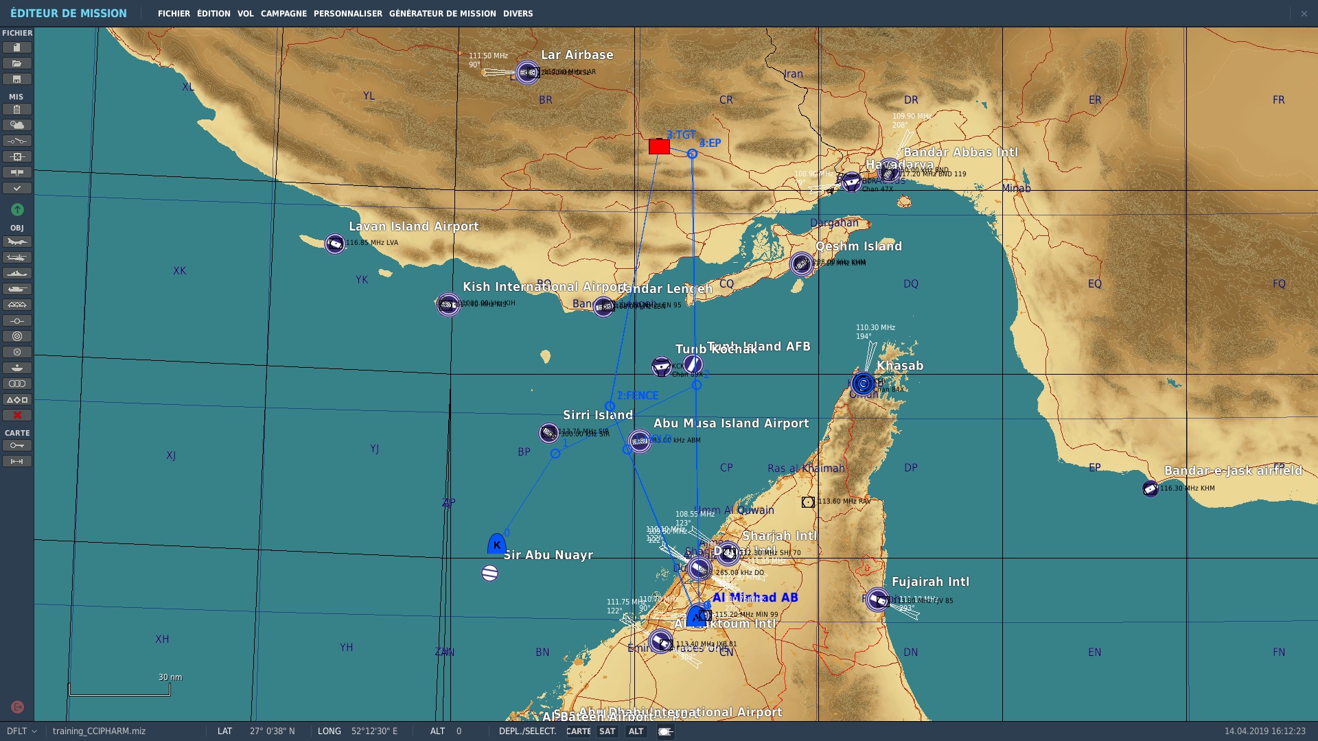Image resolution: width=1318 pixels, height=741 pixels.
Task: Open the GÉNÉRATEUR DE MISSION menu
Action: point(442,14)
